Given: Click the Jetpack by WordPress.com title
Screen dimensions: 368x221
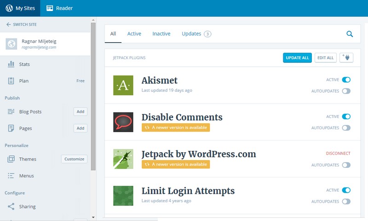Looking at the screenshot, I should [x=199, y=154].
